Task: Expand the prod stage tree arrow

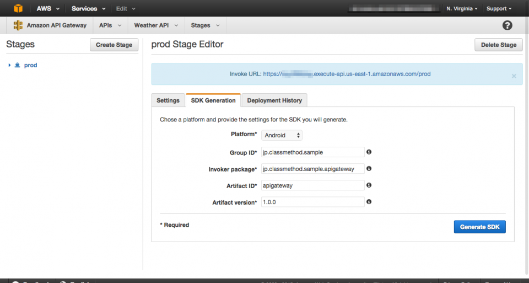Action: coord(9,65)
